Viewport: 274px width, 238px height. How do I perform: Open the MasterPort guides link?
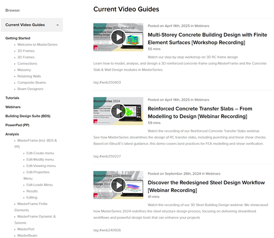tap(26, 229)
